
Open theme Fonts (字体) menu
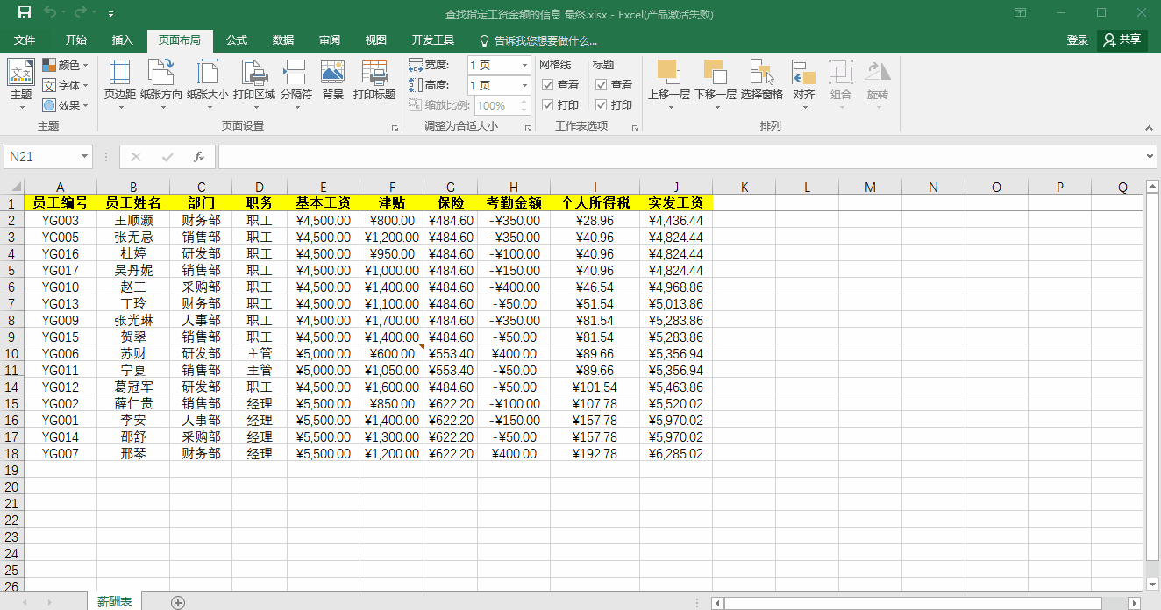65,85
